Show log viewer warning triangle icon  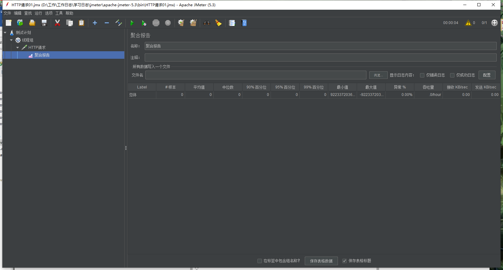coord(468,23)
